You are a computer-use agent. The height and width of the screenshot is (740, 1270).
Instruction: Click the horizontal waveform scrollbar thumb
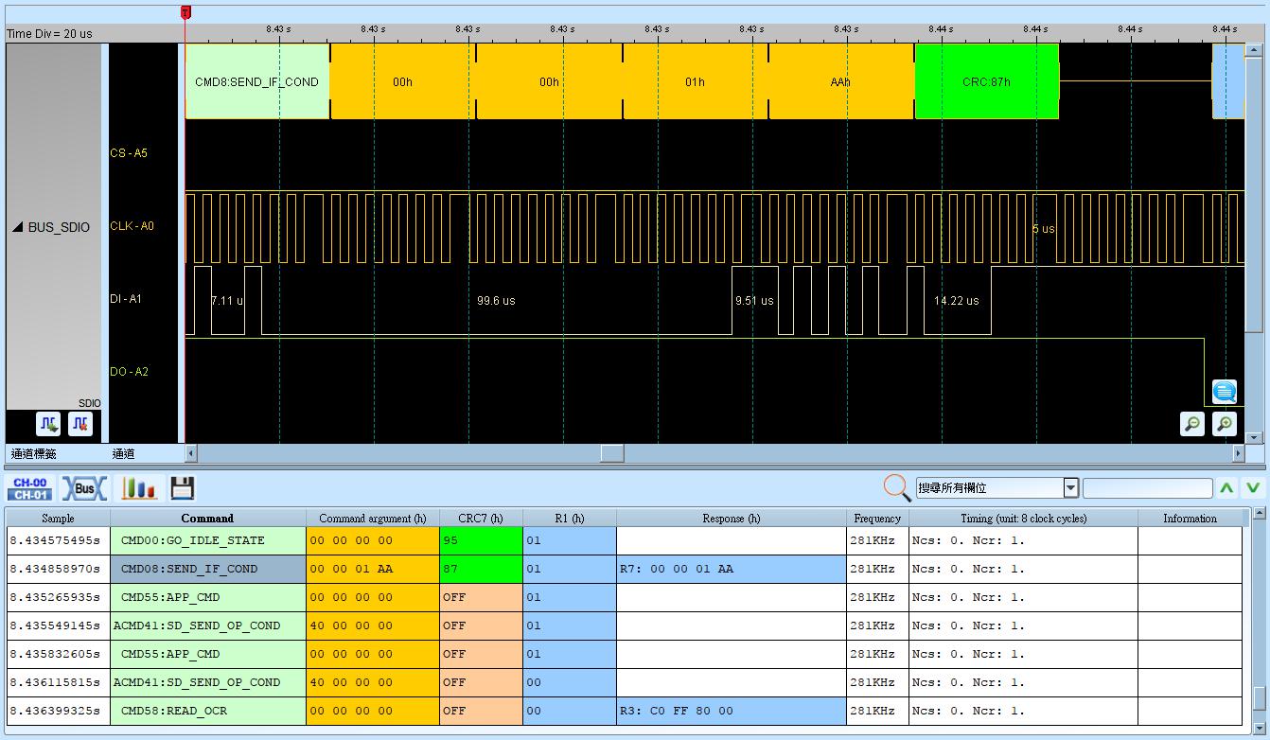click(x=612, y=453)
